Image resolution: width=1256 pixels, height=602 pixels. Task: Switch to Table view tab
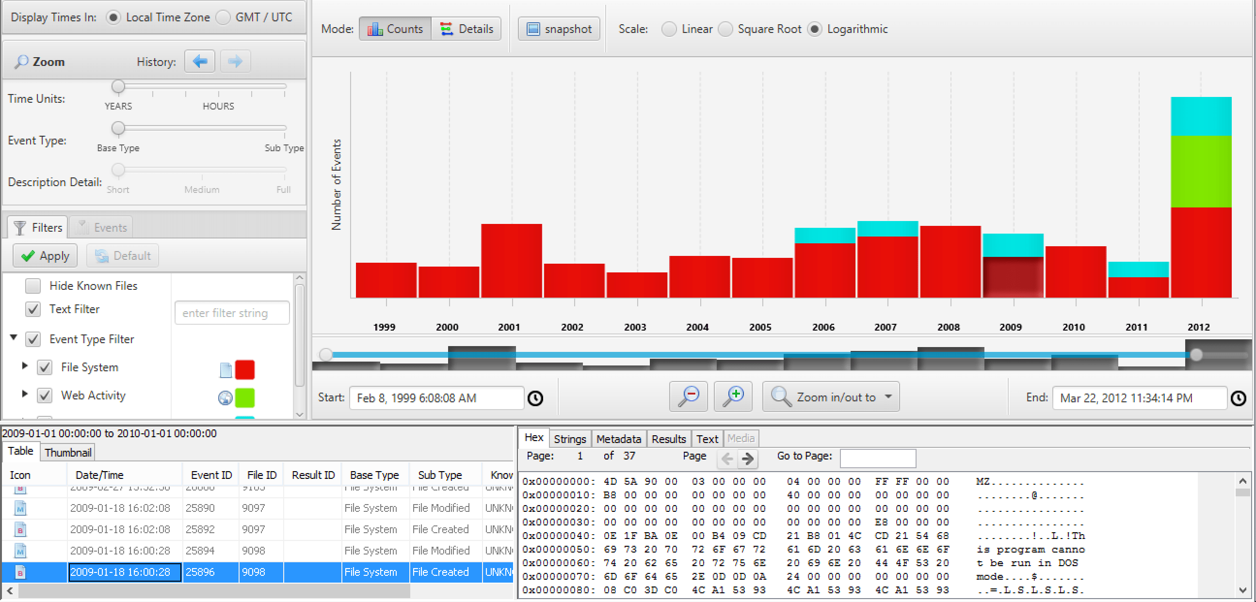[20, 451]
